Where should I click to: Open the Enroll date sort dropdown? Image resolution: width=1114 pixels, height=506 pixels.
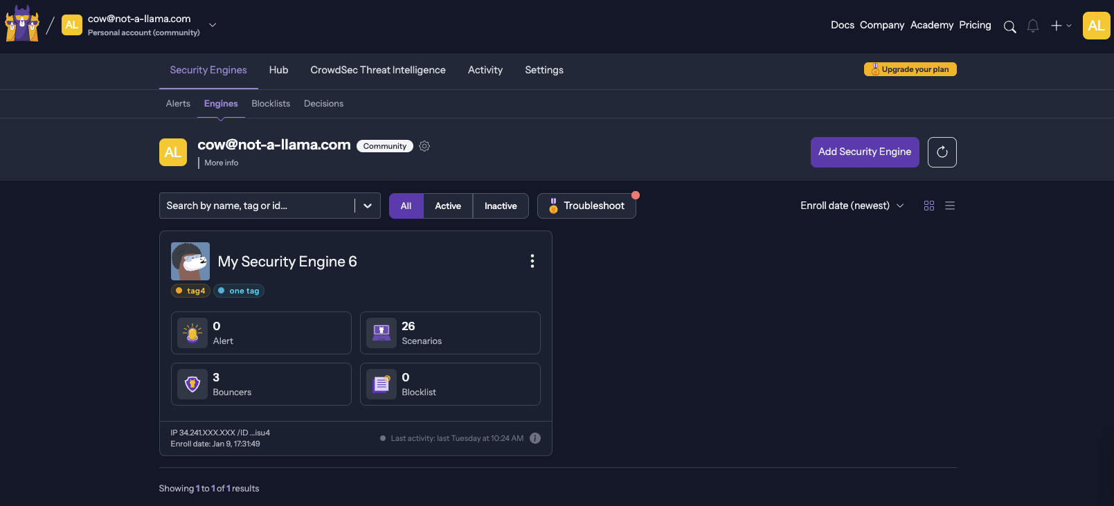[852, 206]
